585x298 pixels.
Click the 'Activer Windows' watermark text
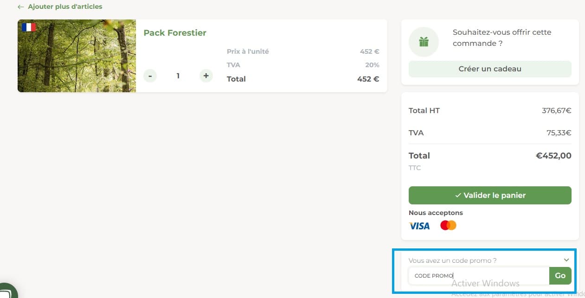485,283
